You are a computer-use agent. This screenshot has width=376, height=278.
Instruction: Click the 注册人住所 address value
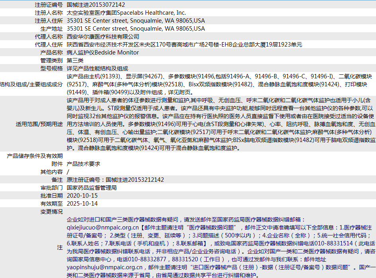pyautogui.click(x=136, y=21)
